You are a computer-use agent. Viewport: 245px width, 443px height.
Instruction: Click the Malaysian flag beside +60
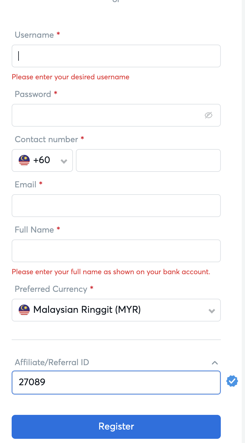(24, 160)
